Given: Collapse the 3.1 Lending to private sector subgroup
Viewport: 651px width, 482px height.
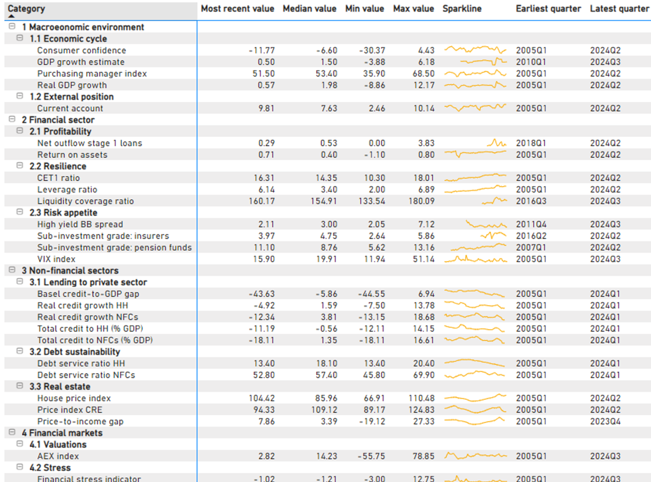Looking at the screenshot, I should (20, 282).
